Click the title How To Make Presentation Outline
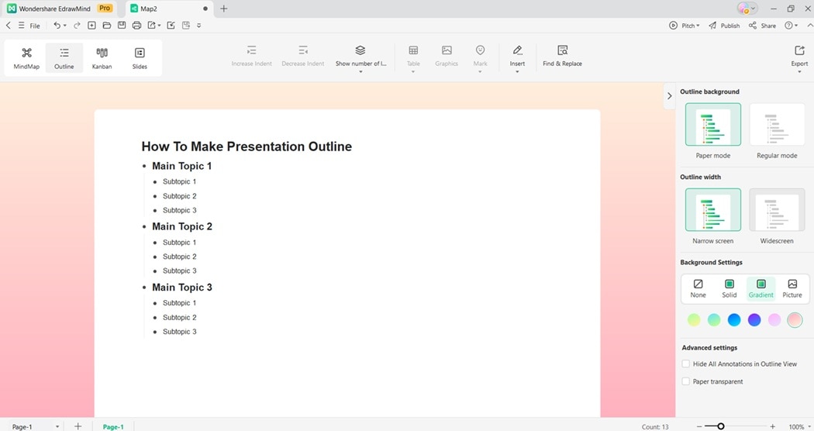 coord(247,147)
